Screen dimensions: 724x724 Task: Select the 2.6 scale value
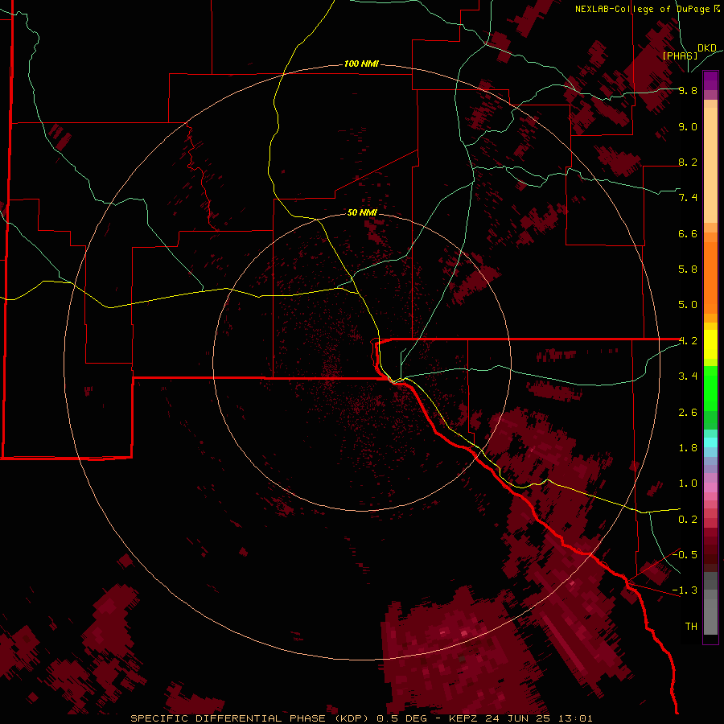(x=688, y=413)
